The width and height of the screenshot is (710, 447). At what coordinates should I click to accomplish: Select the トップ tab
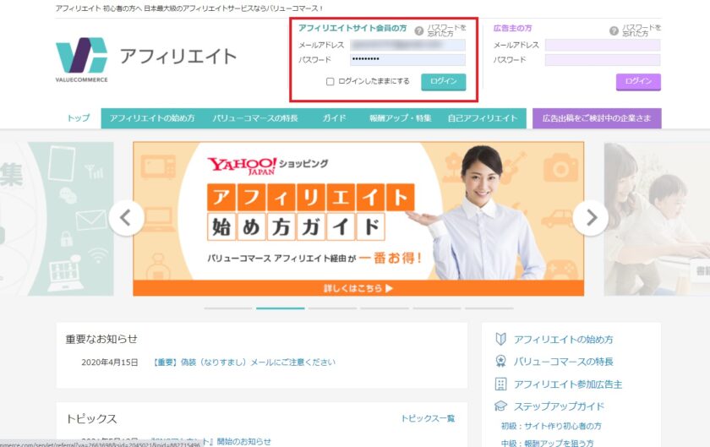(79, 118)
